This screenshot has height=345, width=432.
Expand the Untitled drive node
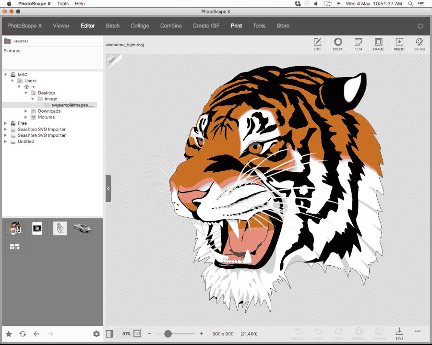coord(5,141)
